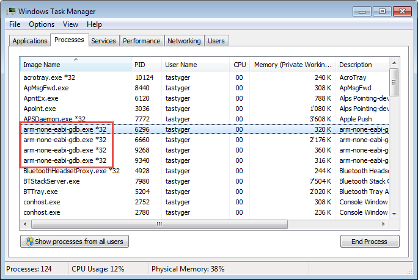Click the Physical Memory: 38% status entry
Image resolution: width=418 pixels, height=280 pixels.
tap(188, 269)
